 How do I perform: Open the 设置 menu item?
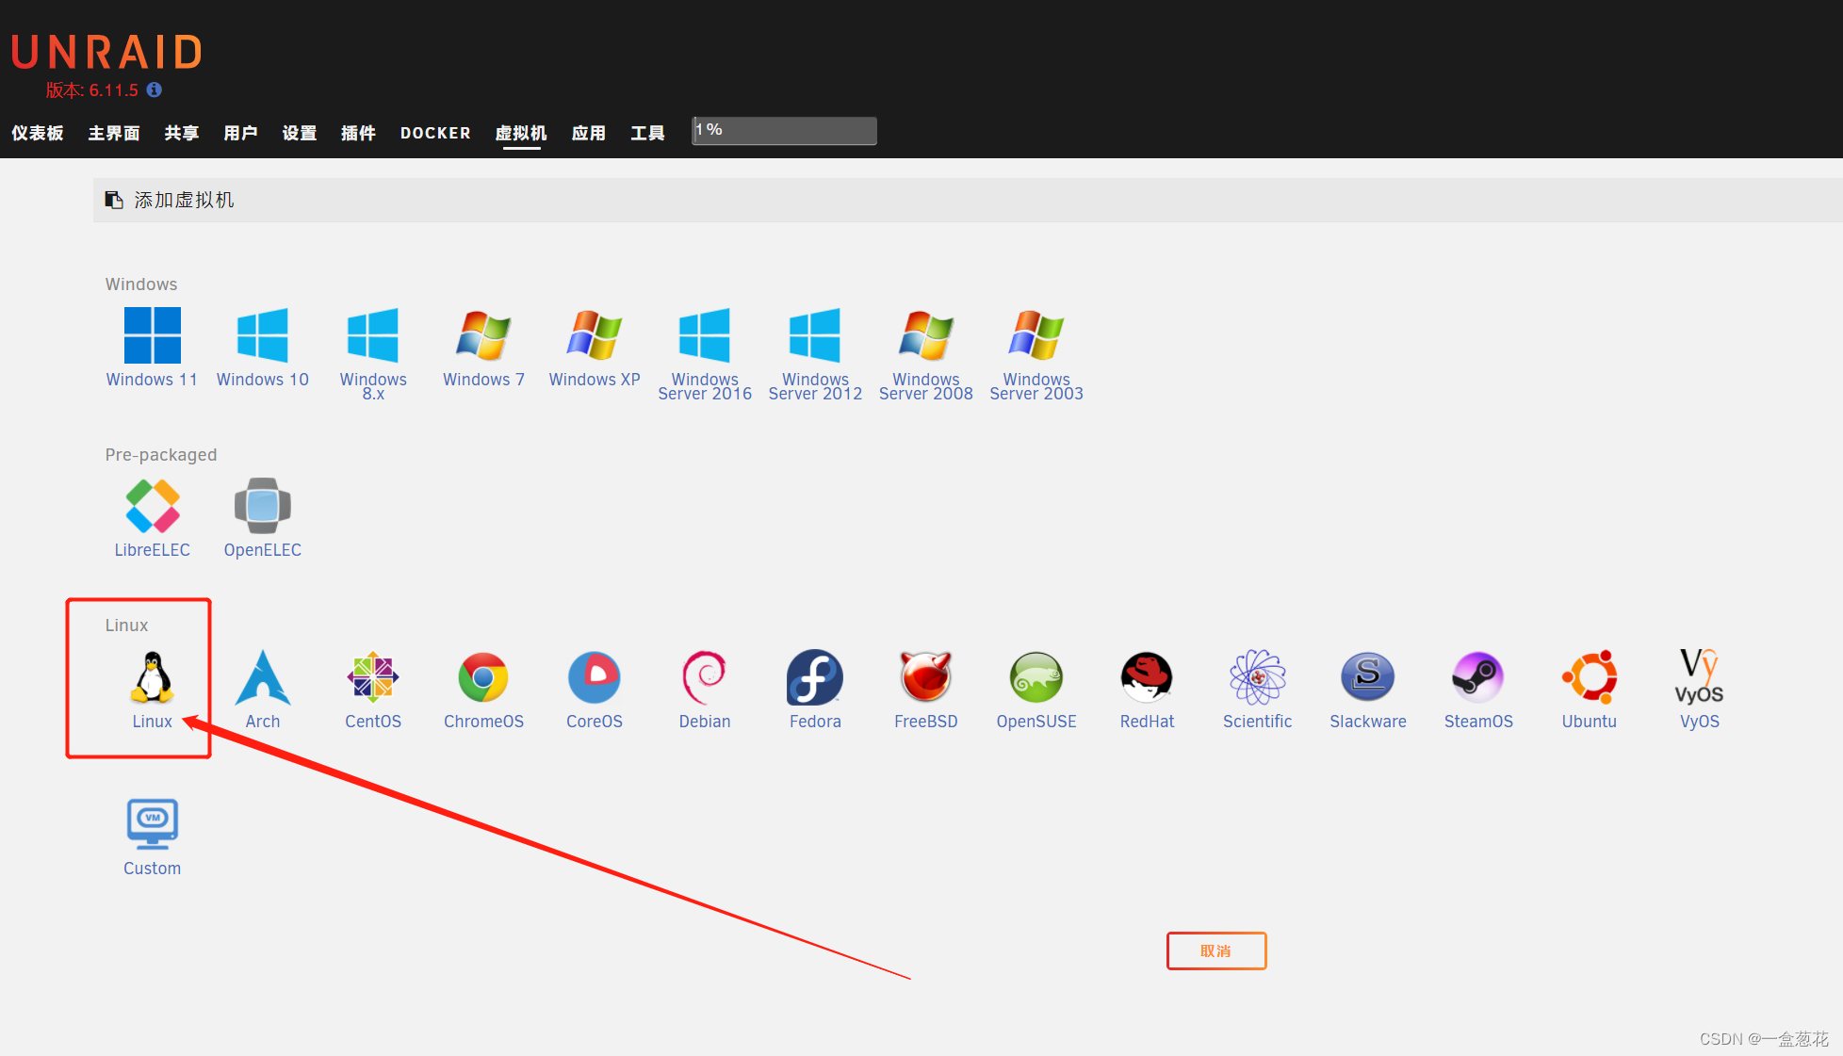300,130
